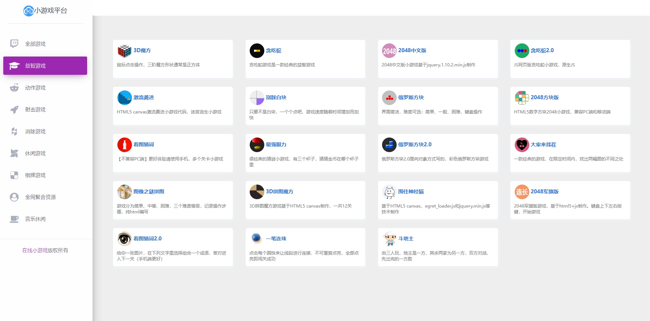
Task: Click the 2048方块版 colorful grid icon
Action: click(x=522, y=98)
